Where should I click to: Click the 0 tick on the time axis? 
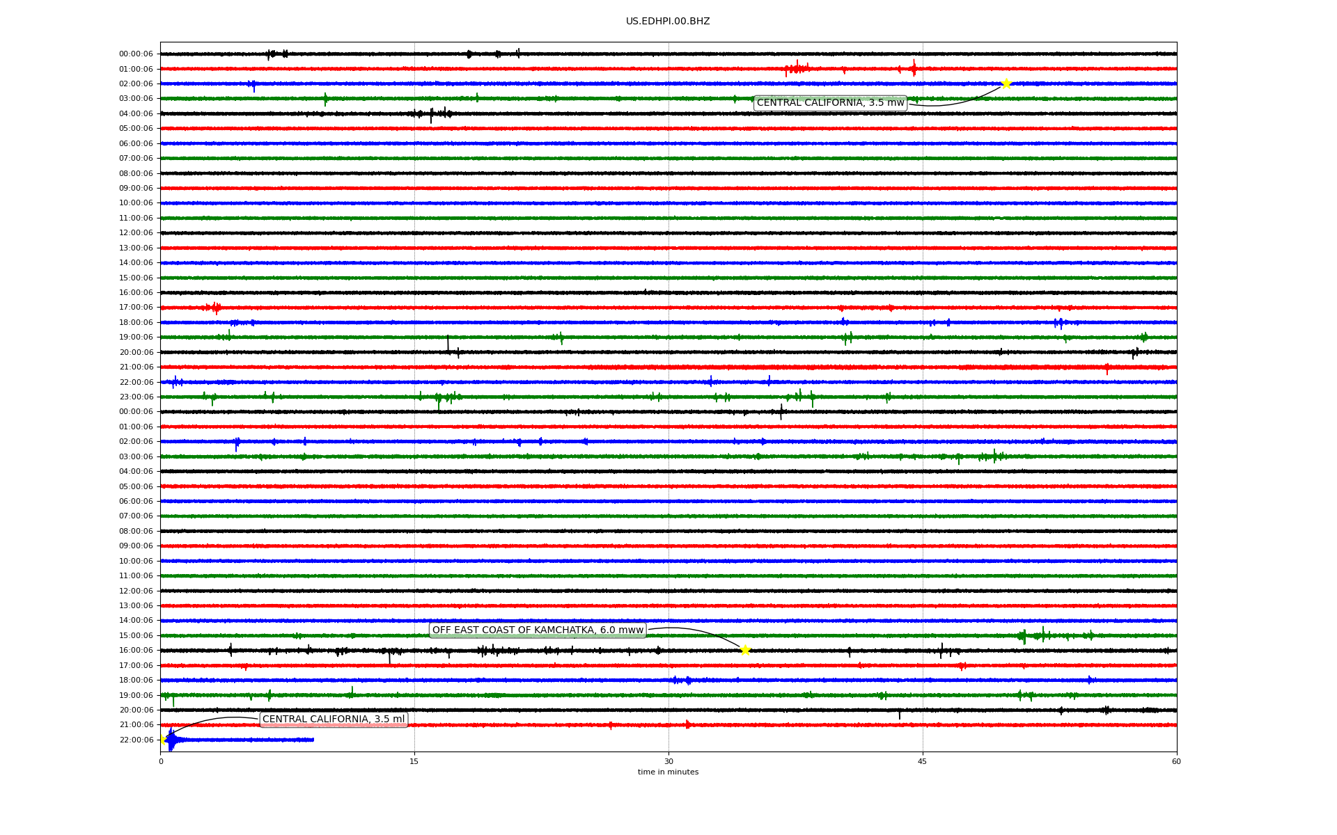[161, 761]
